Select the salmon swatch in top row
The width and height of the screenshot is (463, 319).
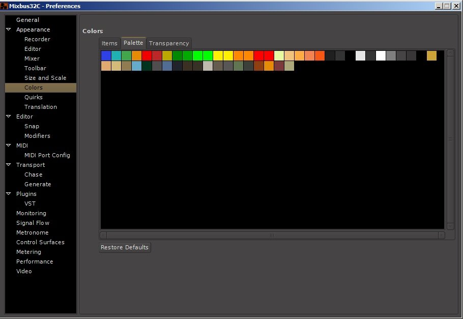(x=309, y=55)
